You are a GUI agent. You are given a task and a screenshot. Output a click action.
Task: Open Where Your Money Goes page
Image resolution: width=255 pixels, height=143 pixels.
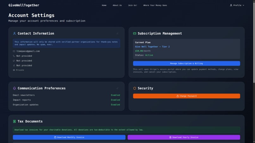pyautogui.click(x=155, y=5)
